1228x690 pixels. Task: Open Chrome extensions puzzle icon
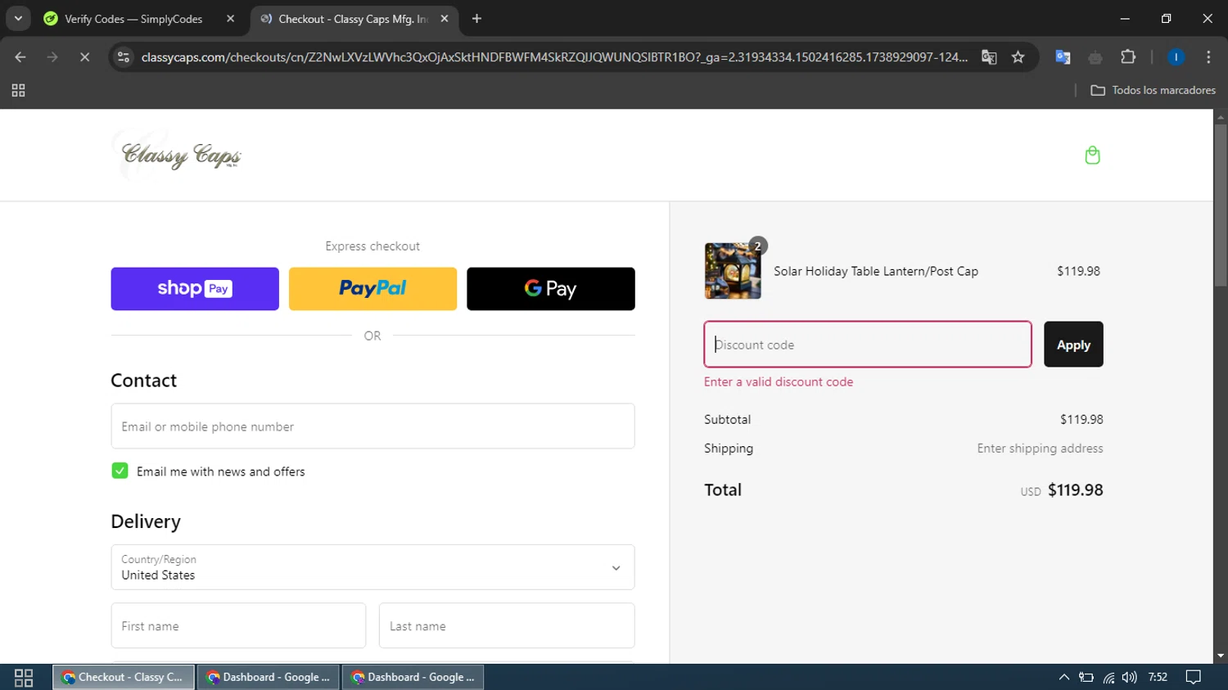click(1128, 57)
